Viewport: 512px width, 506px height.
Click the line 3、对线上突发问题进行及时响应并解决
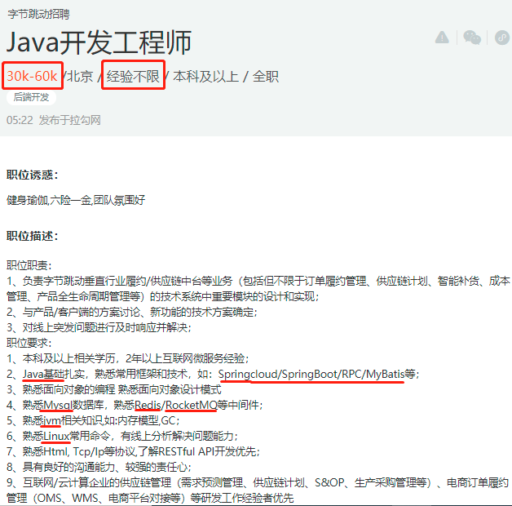99,327
